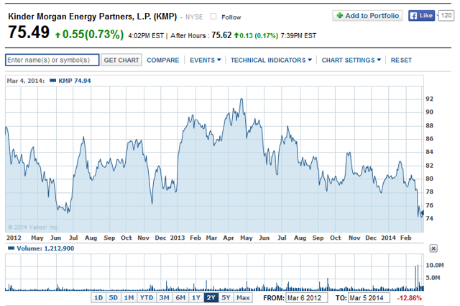The image size is (460, 306).
Task: Click the Facebook Like button
Action: (x=421, y=16)
